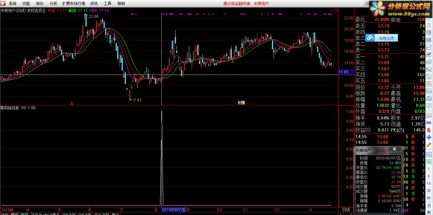Click the 拖拽上传 cloud upload button
The image size is (433, 215).
(382, 38)
